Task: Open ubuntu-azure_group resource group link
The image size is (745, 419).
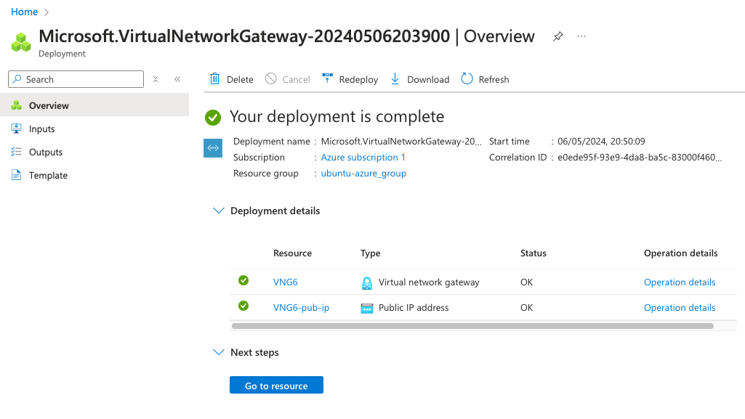Action: coord(363,174)
